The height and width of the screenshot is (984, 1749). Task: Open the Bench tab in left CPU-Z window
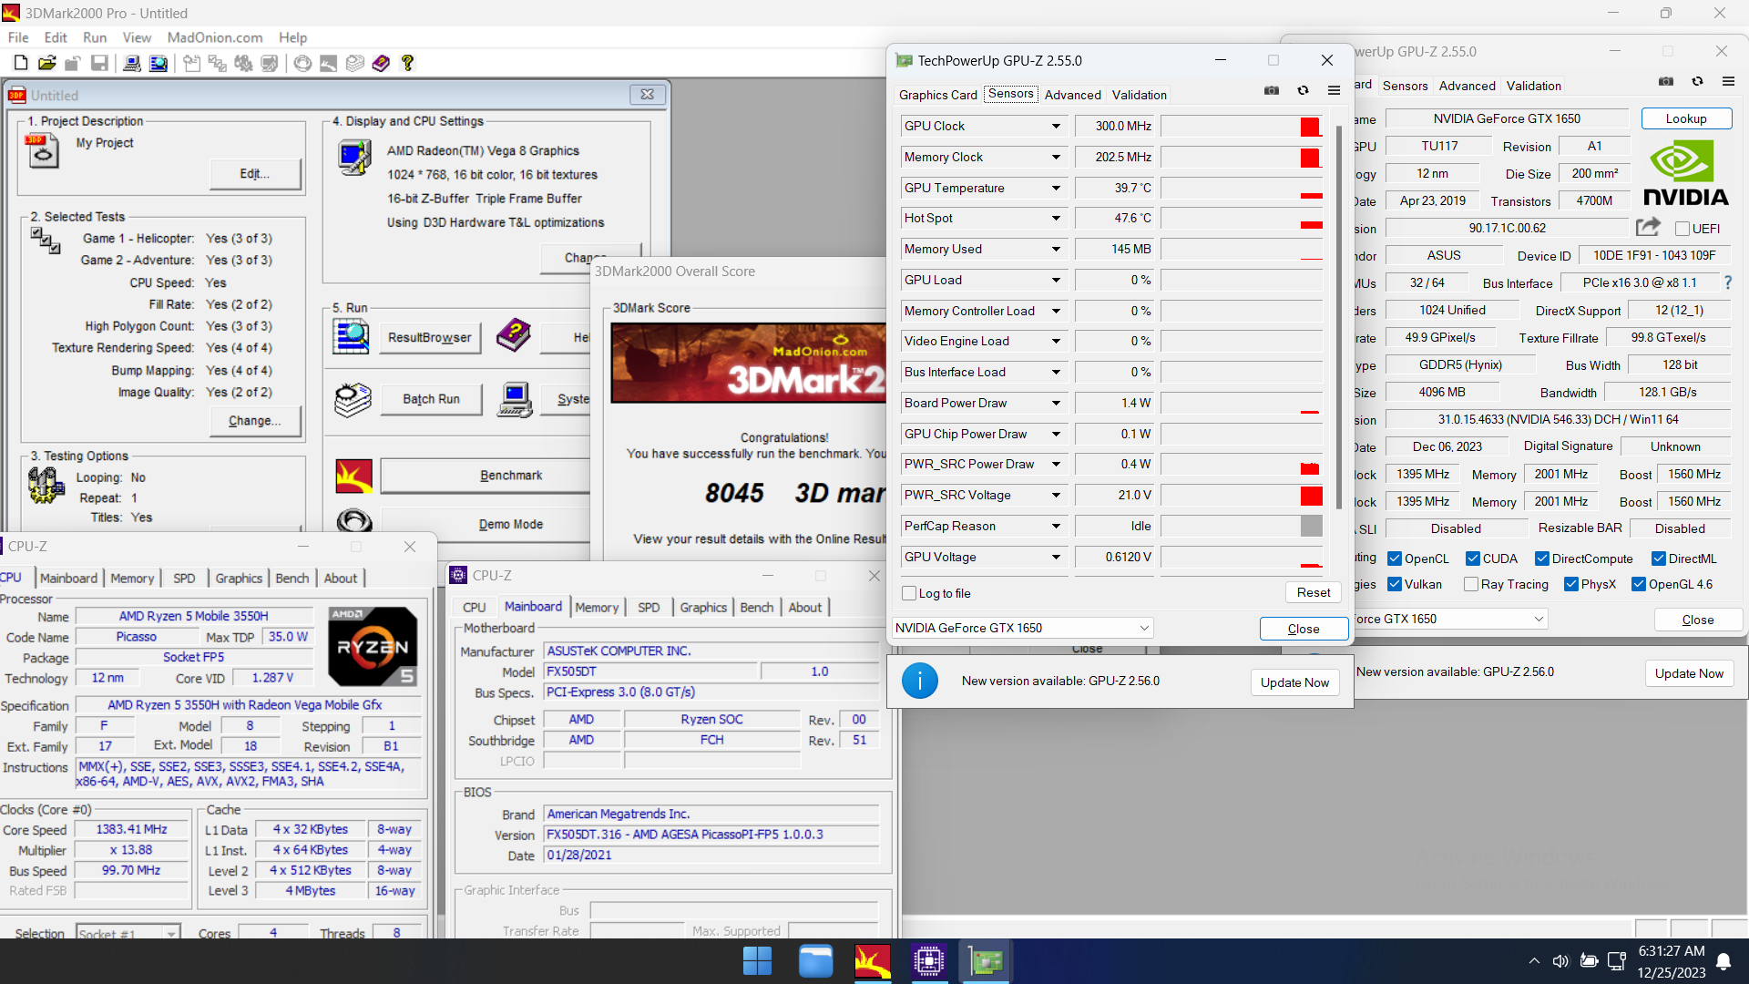(292, 578)
